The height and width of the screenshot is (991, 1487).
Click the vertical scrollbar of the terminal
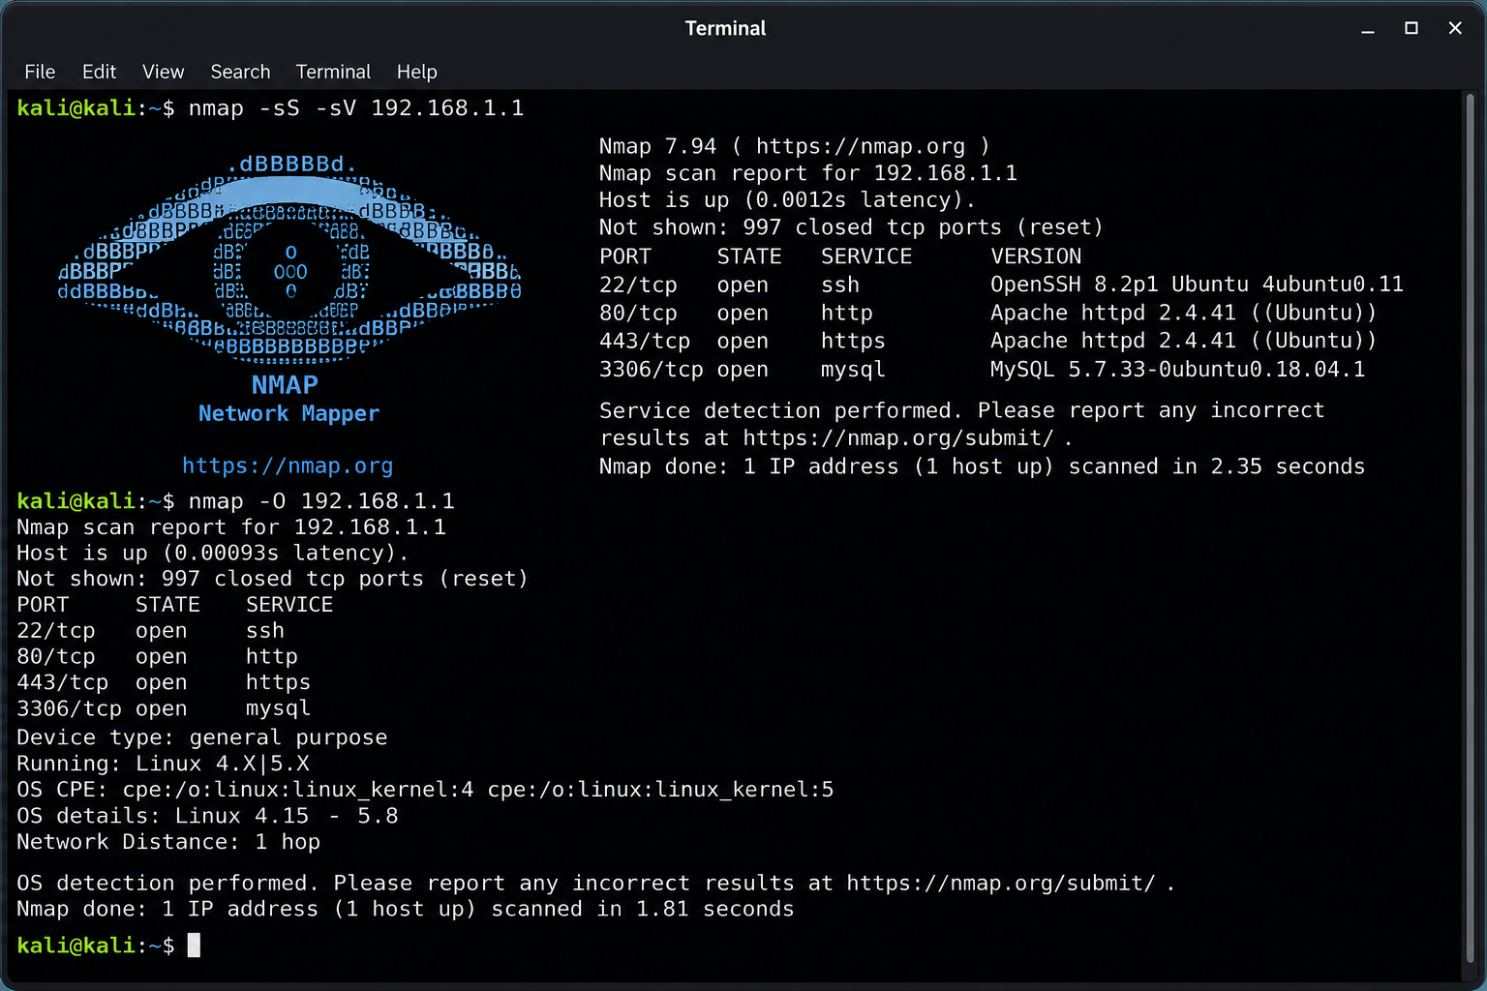click(x=1470, y=527)
